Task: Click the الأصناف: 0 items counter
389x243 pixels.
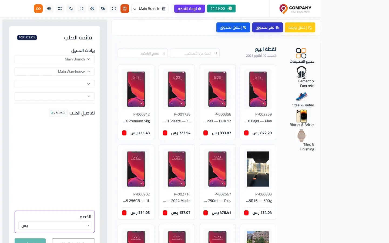Action: click(x=58, y=113)
